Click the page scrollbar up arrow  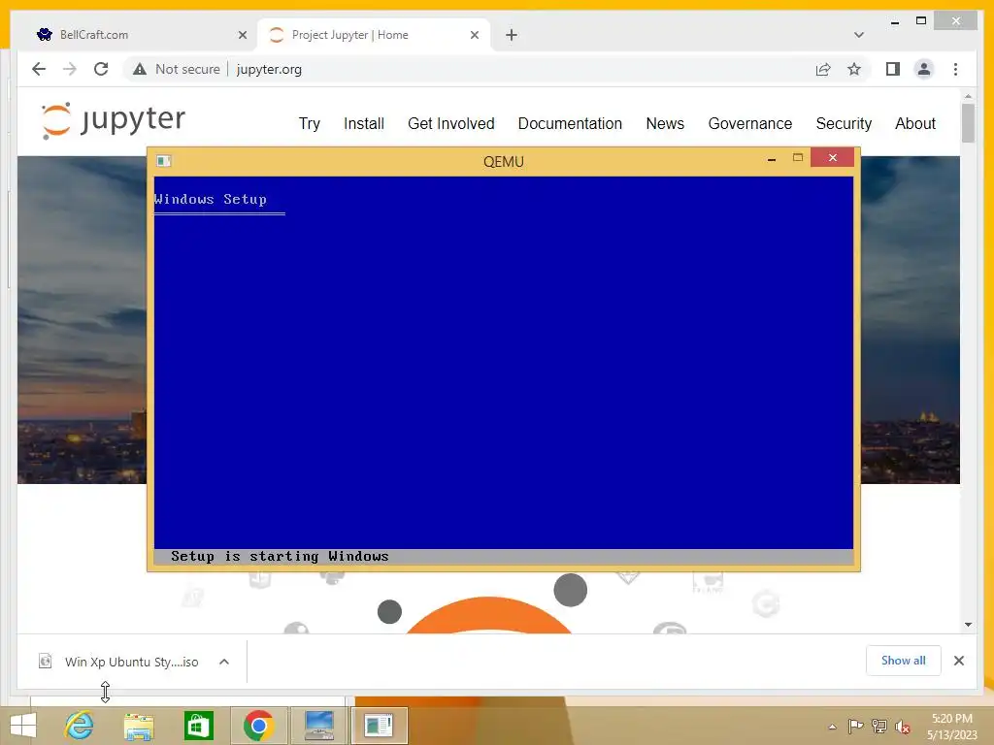point(968,96)
